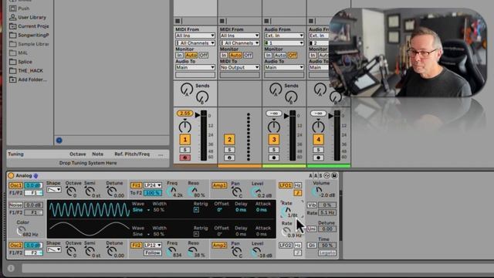Image resolution: width=494 pixels, height=278 pixels.
Task: Adjust Analog Volume knob
Action: click(x=316, y=192)
